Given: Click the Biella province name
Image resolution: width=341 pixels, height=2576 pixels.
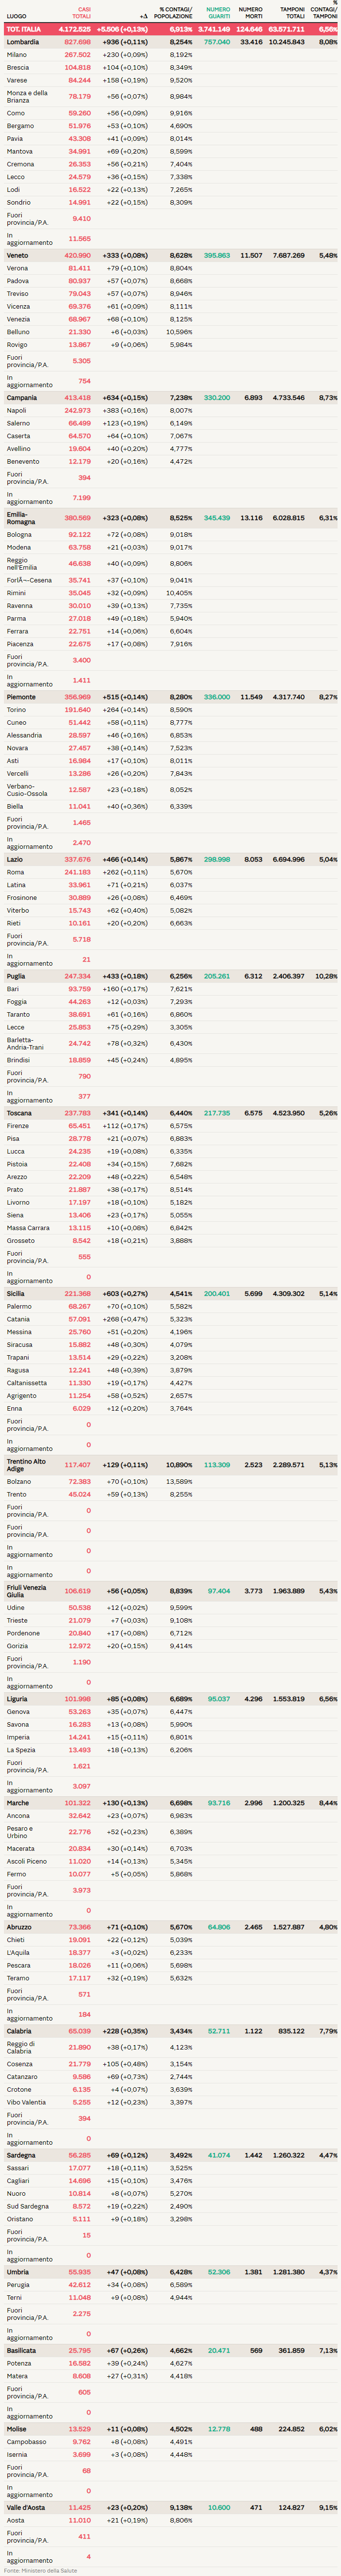Looking at the screenshot, I should click(x=15, y=806).
